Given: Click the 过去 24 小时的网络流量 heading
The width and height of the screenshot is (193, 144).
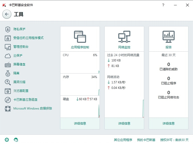Looking at the screenshot, I should [x=123, y=55].
